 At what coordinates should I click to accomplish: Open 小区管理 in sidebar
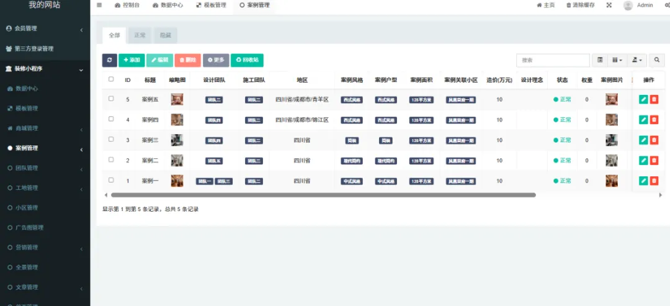tap(27, 208)
